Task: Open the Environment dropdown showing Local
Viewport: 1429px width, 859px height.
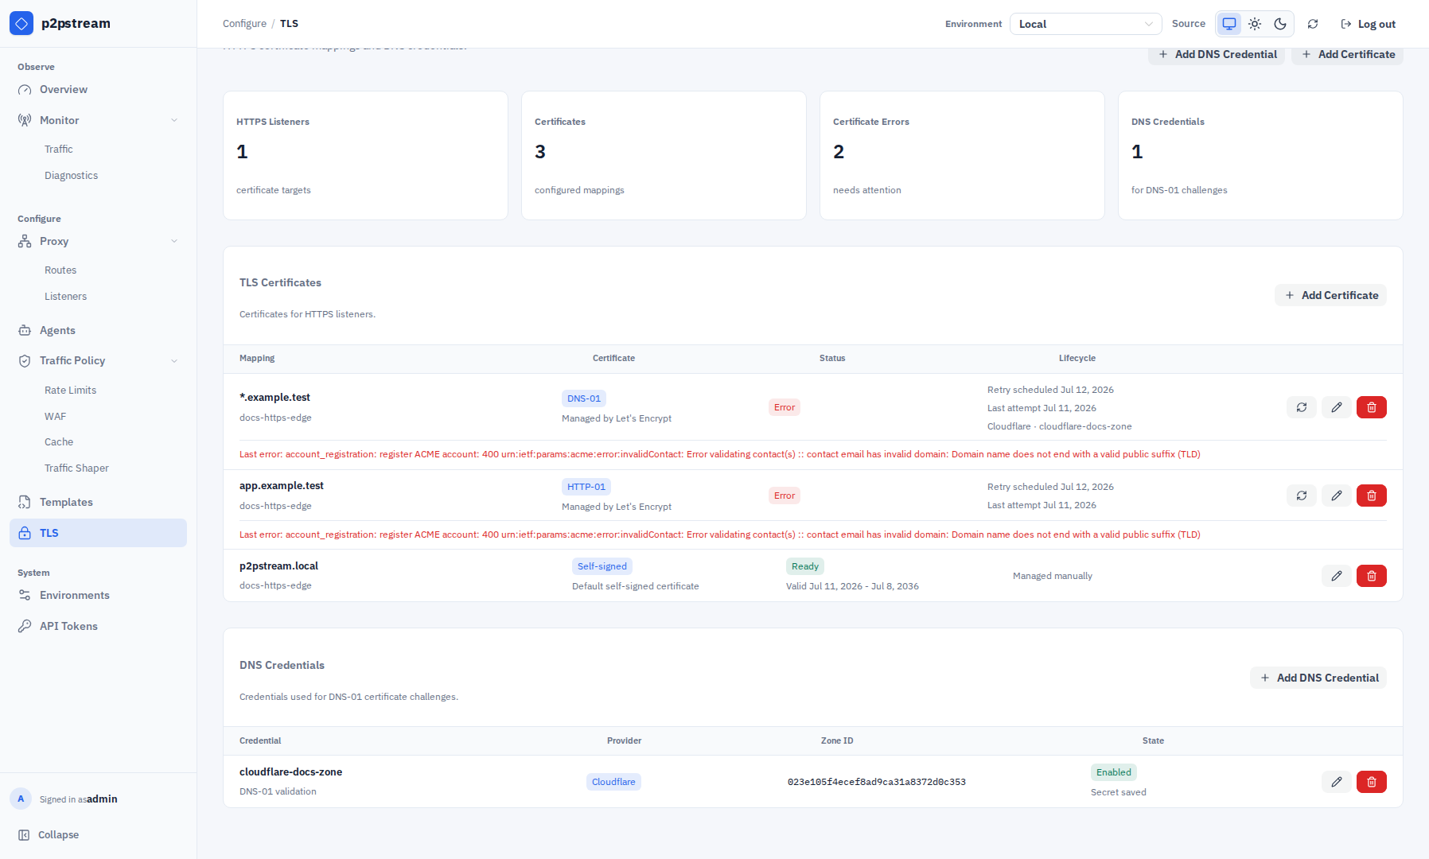Action: coord(1085,24)
